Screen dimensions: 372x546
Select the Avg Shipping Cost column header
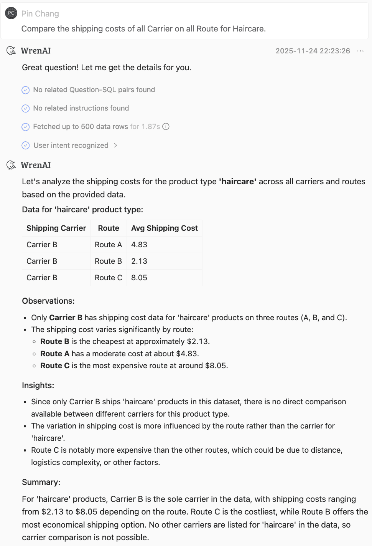[164, 228]
